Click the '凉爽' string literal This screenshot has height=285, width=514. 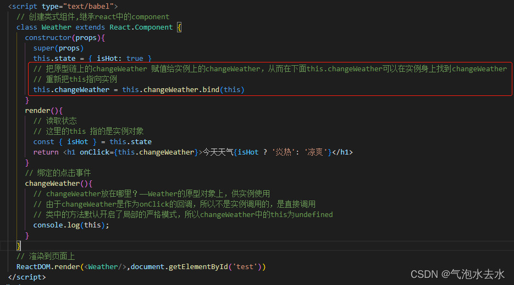pyautogui.click(x=316, y=152)
